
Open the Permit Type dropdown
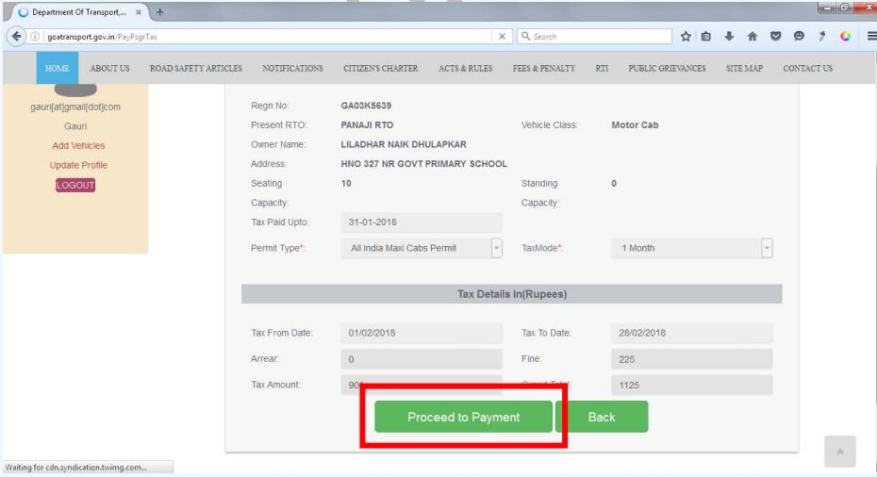point(496,248)
